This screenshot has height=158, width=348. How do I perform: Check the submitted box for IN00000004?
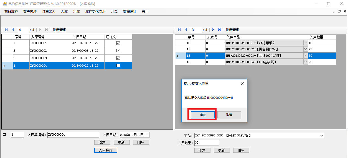click(x=118, y=66)
